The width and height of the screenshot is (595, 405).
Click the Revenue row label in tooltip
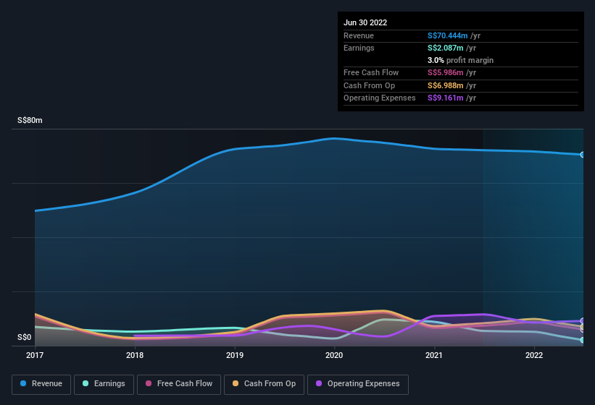tap(359, 35)
